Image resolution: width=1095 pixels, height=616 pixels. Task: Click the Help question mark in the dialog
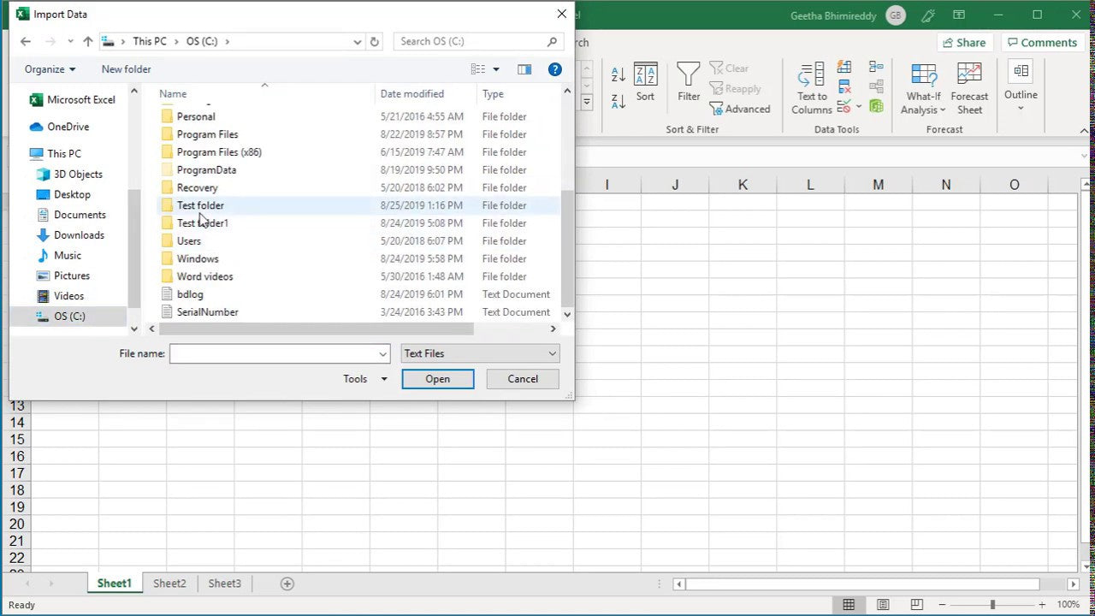click(x=555, y=69)
